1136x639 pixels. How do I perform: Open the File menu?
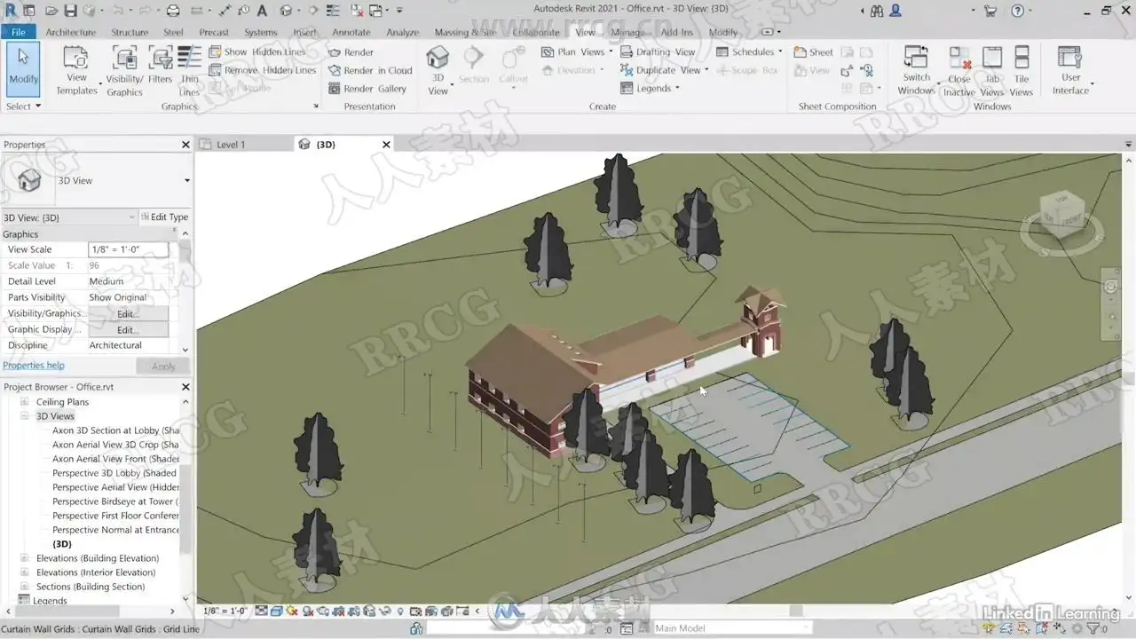tap(18, 32)
